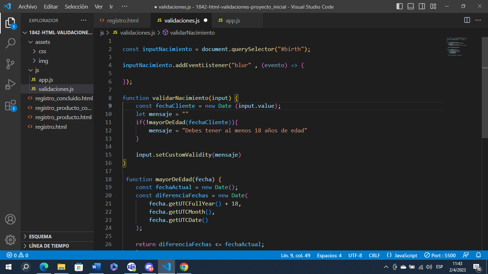The width and height of the screenshot is (488, 274).
Task: Open registro.html in explorer tree
Action: coord(57,127)
